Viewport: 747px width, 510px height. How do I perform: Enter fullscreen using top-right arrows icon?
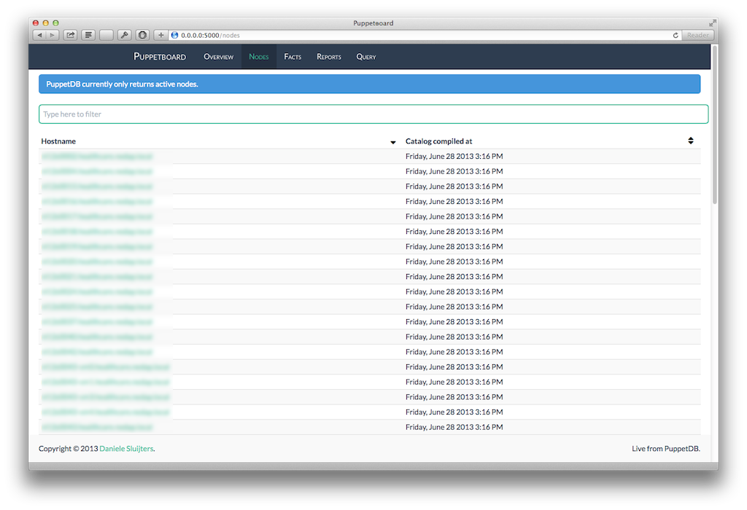pyautogui.click(x=712, y=23)
